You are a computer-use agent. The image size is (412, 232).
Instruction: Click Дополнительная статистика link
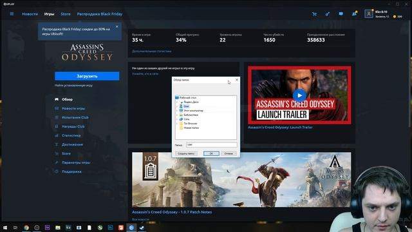152,52
